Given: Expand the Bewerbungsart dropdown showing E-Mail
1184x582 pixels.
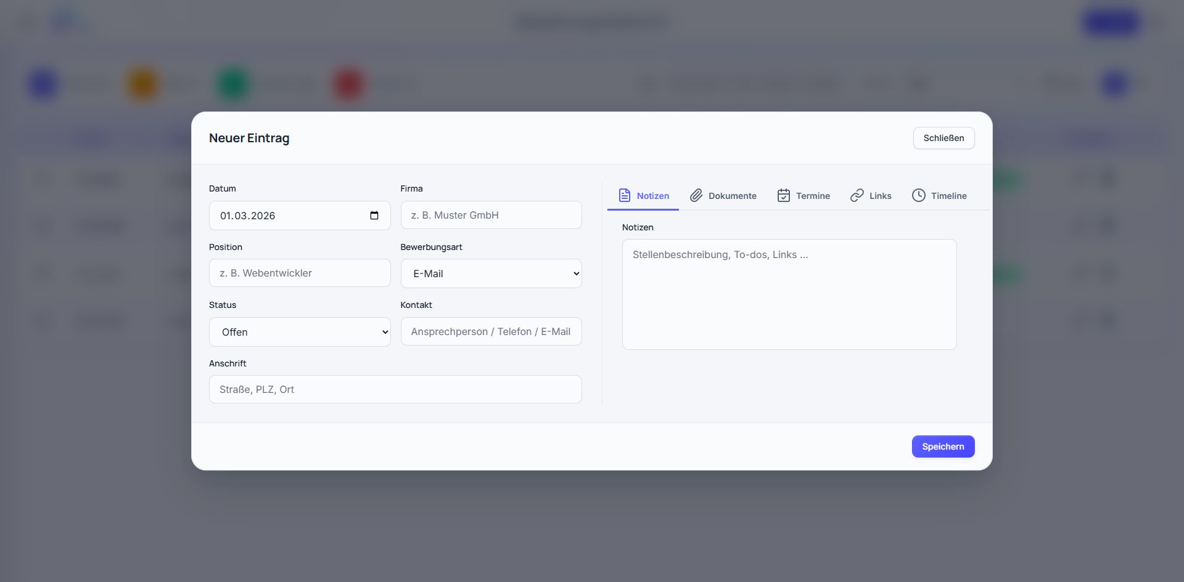Looking at the screenshot, I should point(491,273).
